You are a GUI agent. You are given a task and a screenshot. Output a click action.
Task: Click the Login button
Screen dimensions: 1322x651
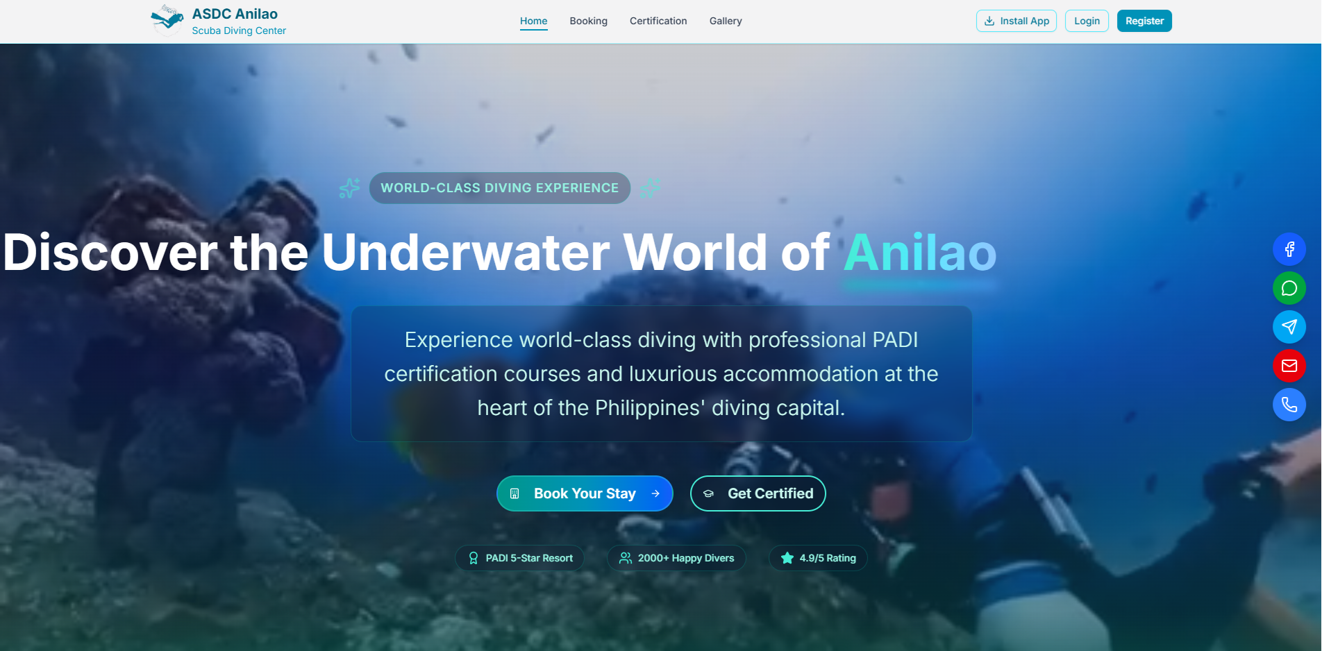pyautogui.click(x=1087, y=21)
